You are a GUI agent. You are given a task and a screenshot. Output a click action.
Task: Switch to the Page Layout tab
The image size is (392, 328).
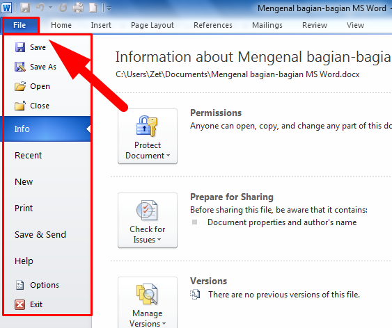152,25
